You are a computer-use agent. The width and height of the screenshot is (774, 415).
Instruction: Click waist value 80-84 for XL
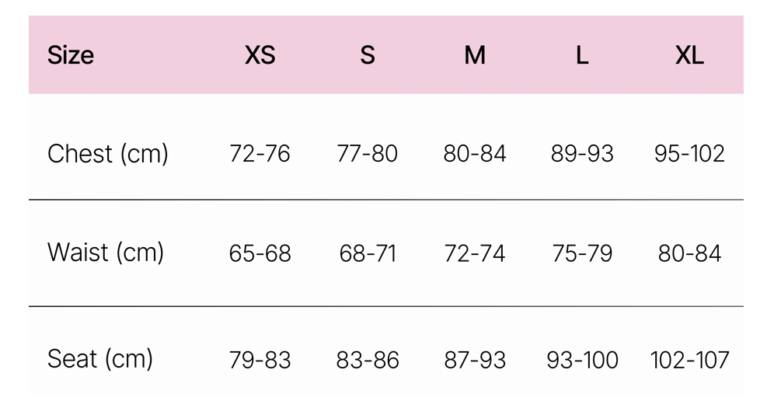tap(689, 253)
